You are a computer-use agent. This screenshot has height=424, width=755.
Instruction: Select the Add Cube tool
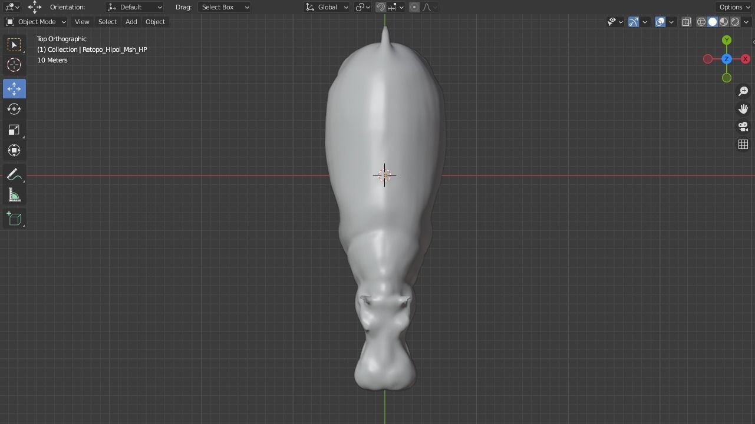pyautogui.click(x=14, y=219)
